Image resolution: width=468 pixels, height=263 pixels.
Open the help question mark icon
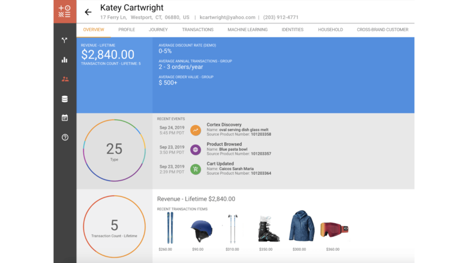coord(65,137)
